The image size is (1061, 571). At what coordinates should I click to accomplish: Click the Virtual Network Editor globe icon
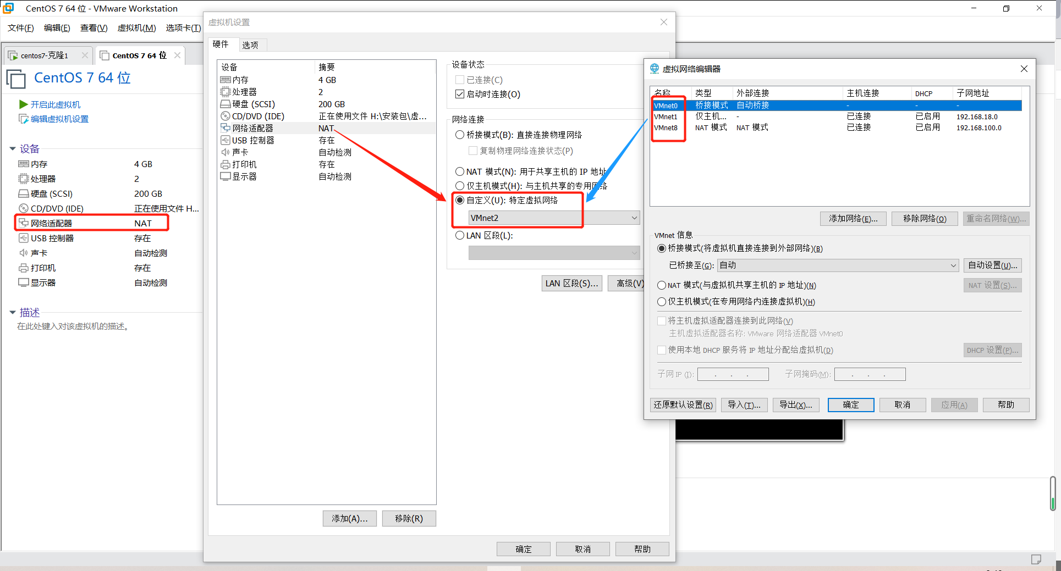click(x=655, y=69)
